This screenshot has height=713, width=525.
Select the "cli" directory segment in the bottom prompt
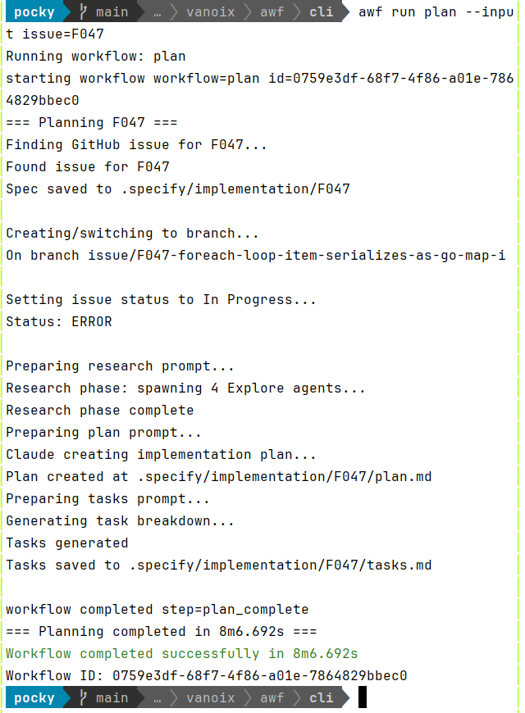coord(321,697)
